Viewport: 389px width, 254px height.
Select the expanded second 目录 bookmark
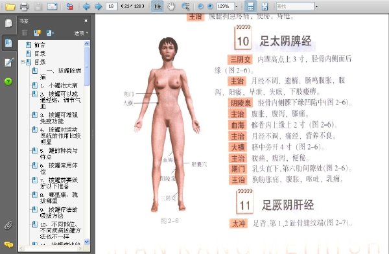pyautogui.click(x=40, y=62)
